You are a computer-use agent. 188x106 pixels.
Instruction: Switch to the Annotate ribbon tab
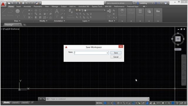click(27, 6)
